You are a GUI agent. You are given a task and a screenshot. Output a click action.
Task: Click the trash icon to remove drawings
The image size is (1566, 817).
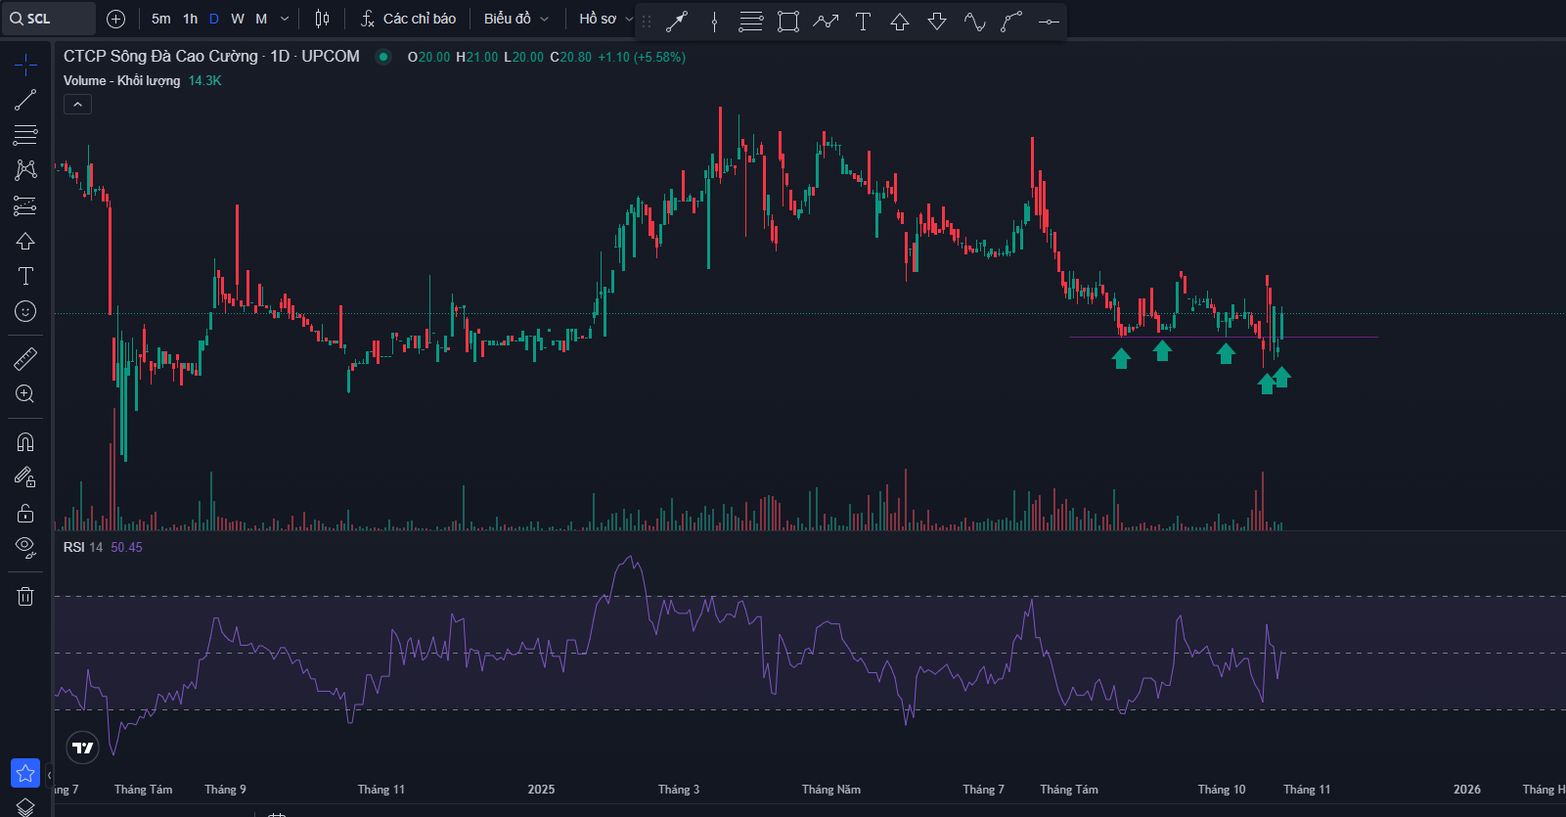[25, 596]
